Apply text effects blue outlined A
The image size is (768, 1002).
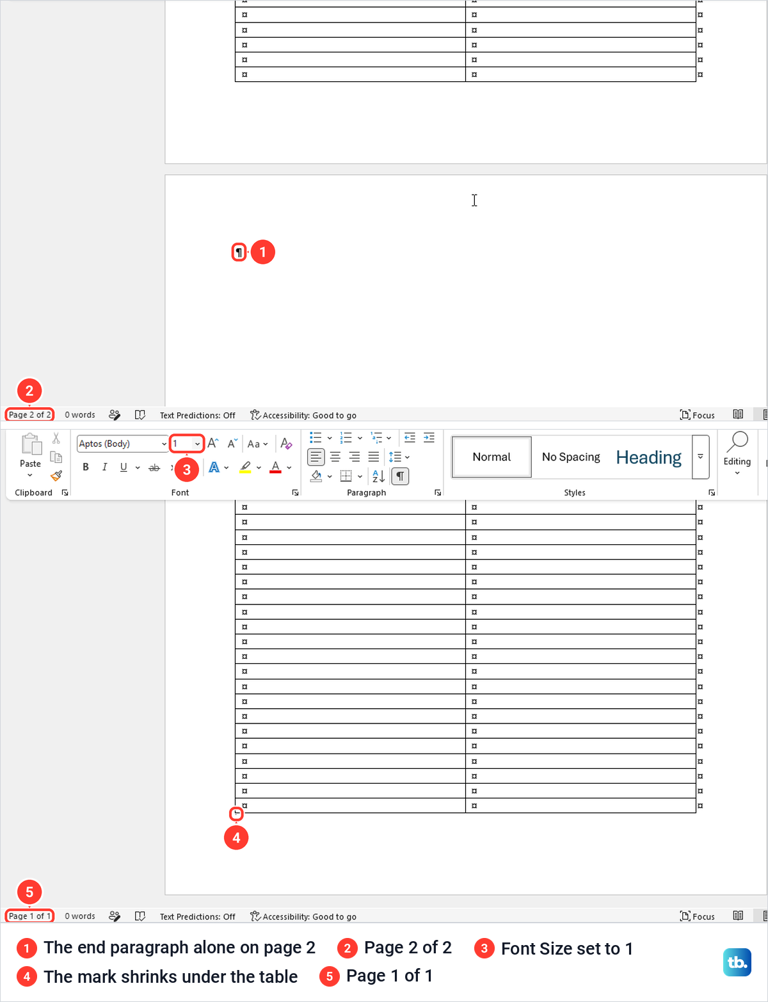(x=214, y=467)
